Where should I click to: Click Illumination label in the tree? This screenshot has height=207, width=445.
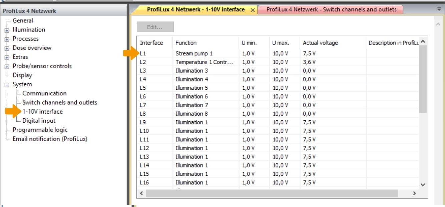pos(29,30)
